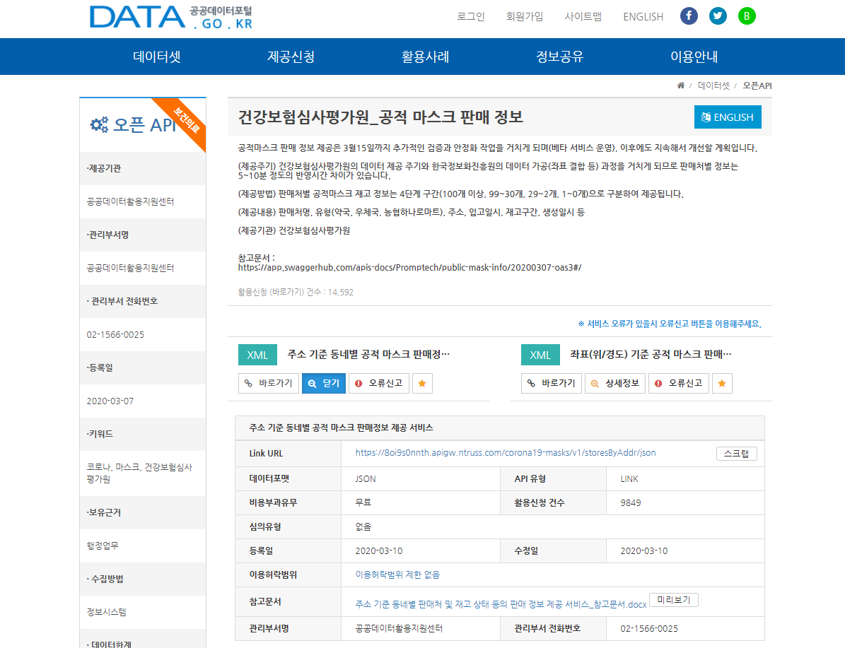Click title 좌표(위/경도) 기준 공적 마스크 판매…
The image size is (845, 648).
651,354
